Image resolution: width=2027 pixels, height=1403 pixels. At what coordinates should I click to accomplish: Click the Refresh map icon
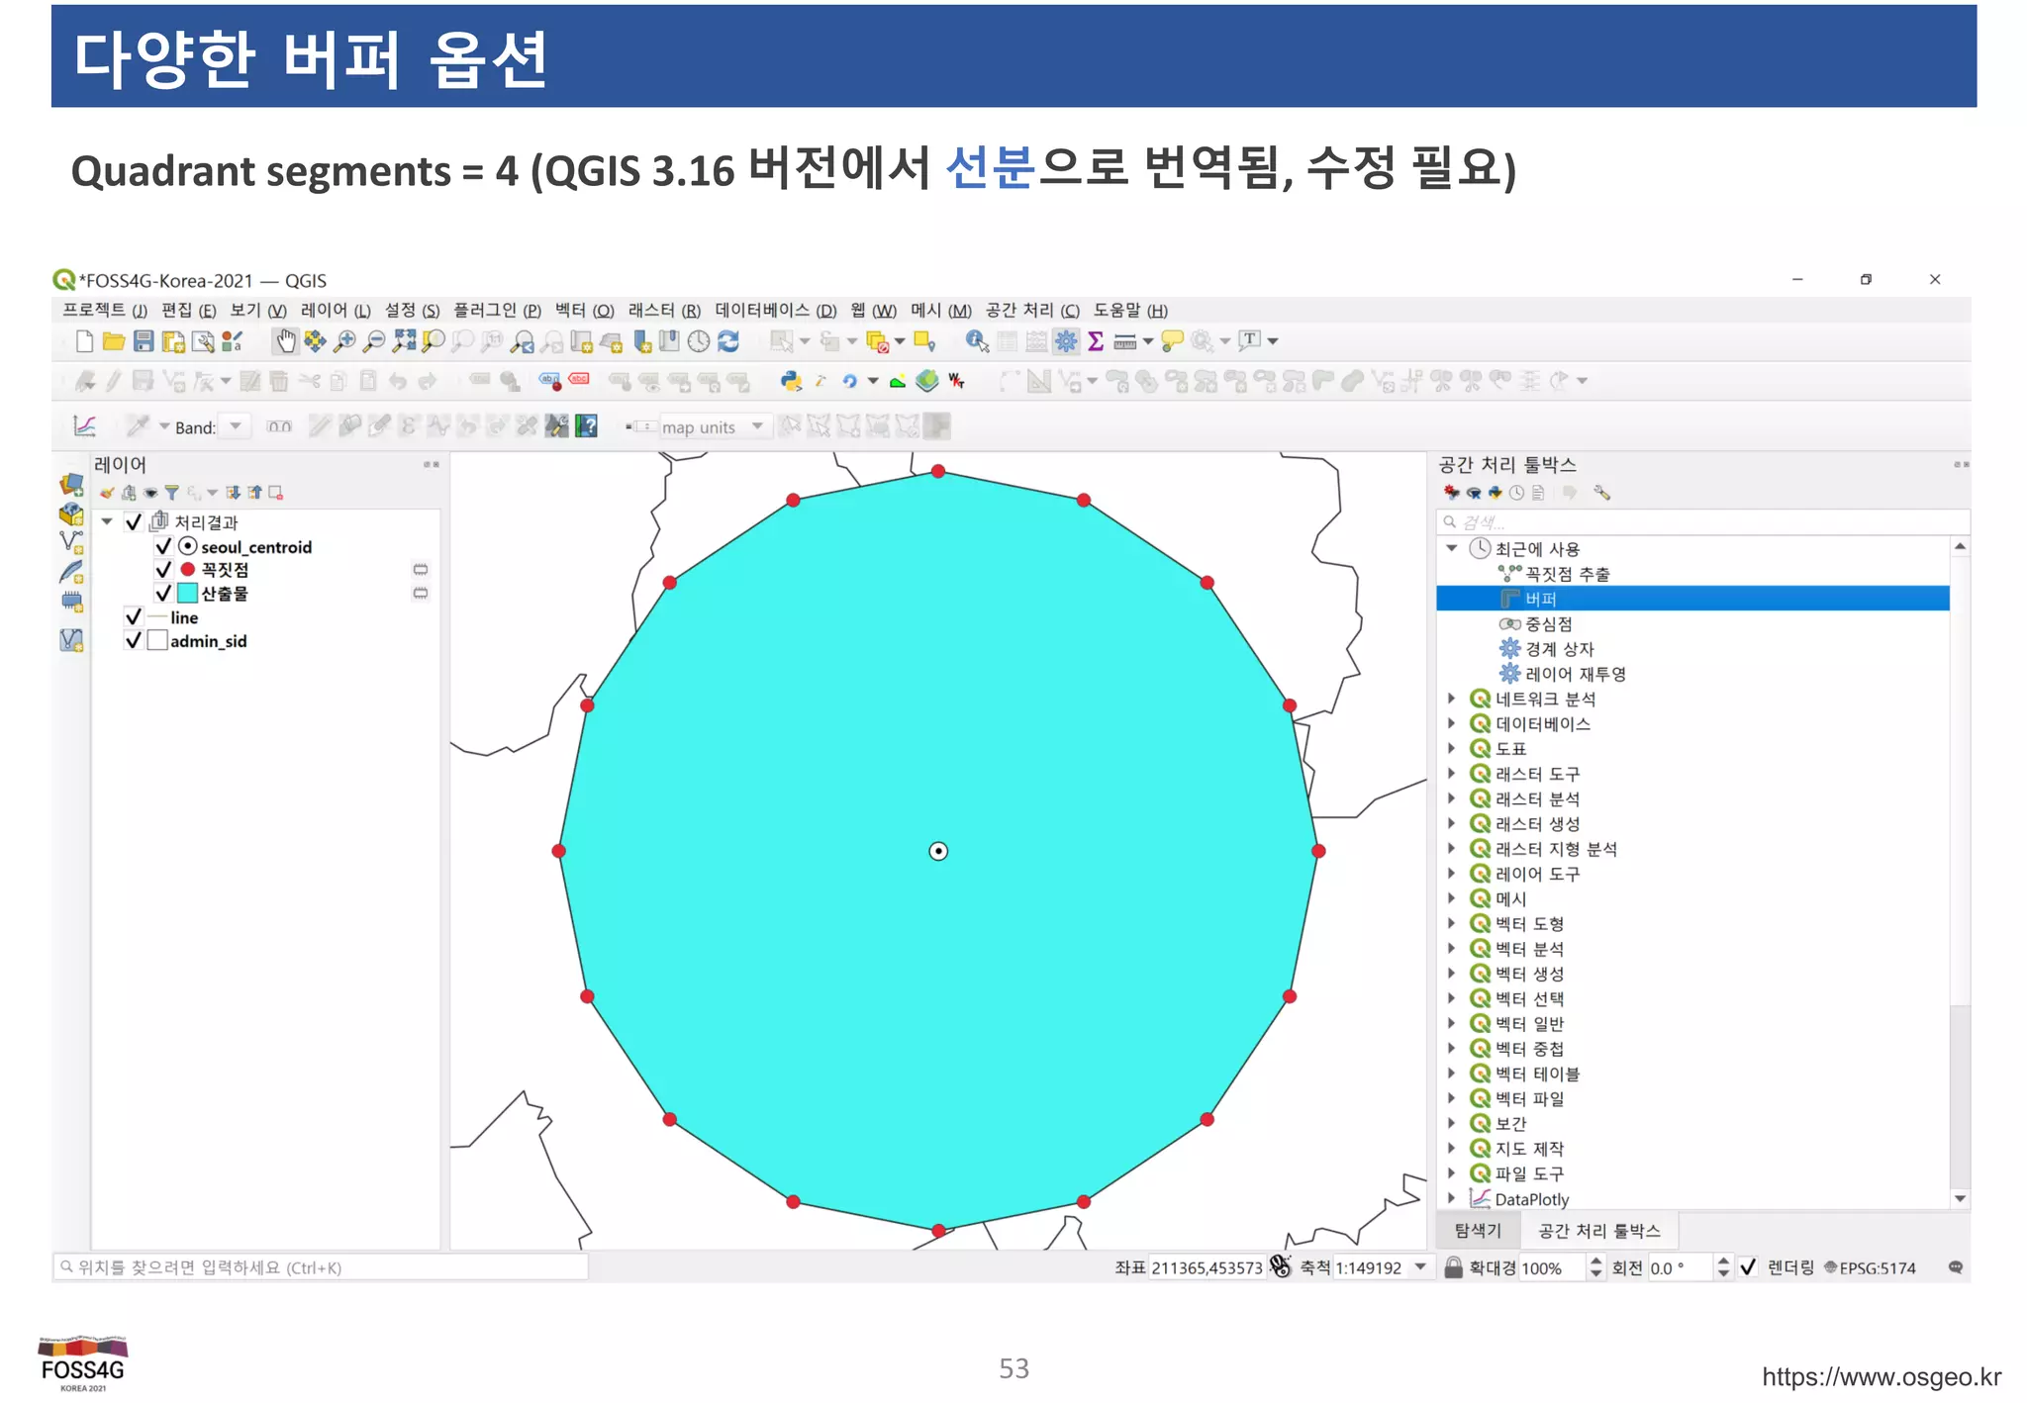click(x=728, y=341)
